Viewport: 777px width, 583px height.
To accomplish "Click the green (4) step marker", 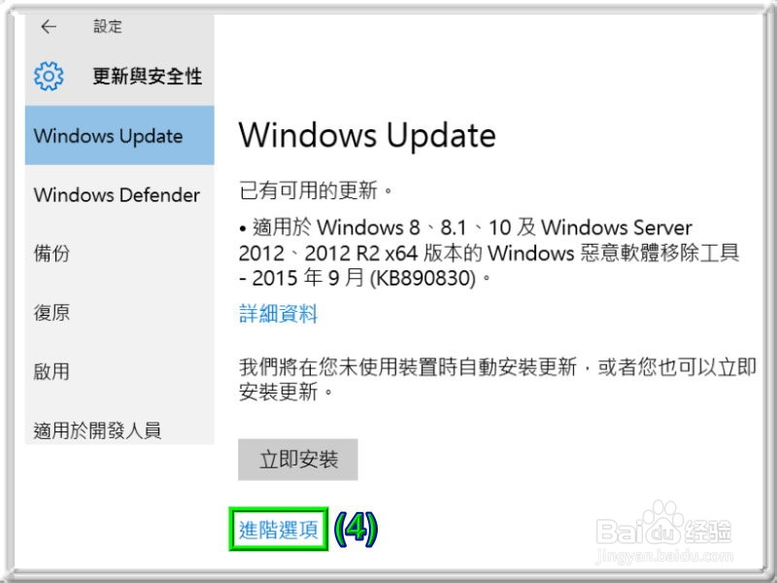I will [x=355, y=529].
